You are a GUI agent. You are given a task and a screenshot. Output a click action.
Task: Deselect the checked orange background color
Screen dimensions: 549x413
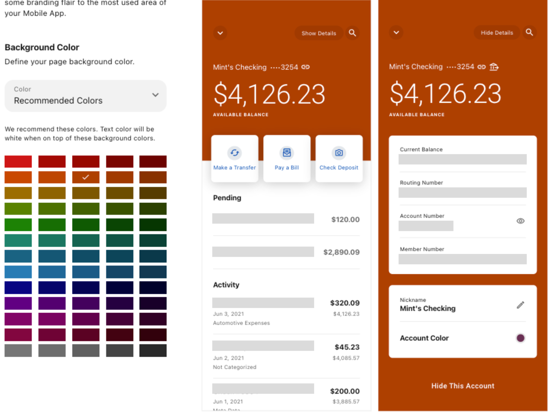point(86,177)
